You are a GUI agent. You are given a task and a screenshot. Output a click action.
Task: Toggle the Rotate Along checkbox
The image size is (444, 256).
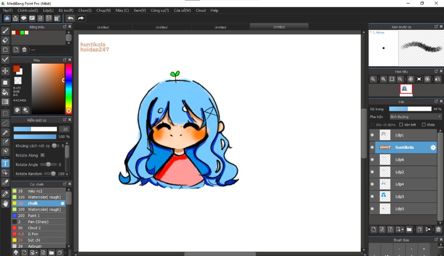tap(42, 155)
